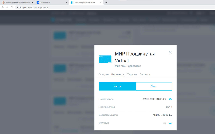Reveal the CVV/CVC with closed-eye icon
This screenshot has height=134, width=215.
pos(170,123)
